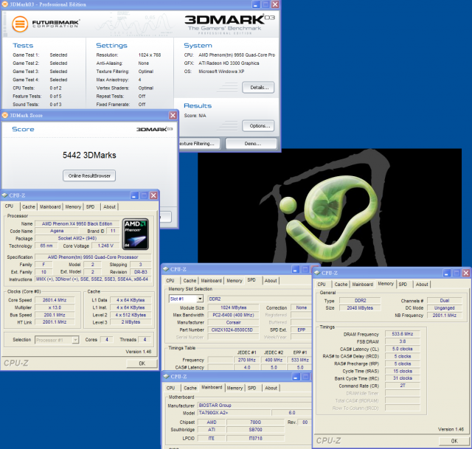This screenshot has width=472, height=449.
Task: Click the CPU-Z icon in the Memory window title bar
Action: 317,273
